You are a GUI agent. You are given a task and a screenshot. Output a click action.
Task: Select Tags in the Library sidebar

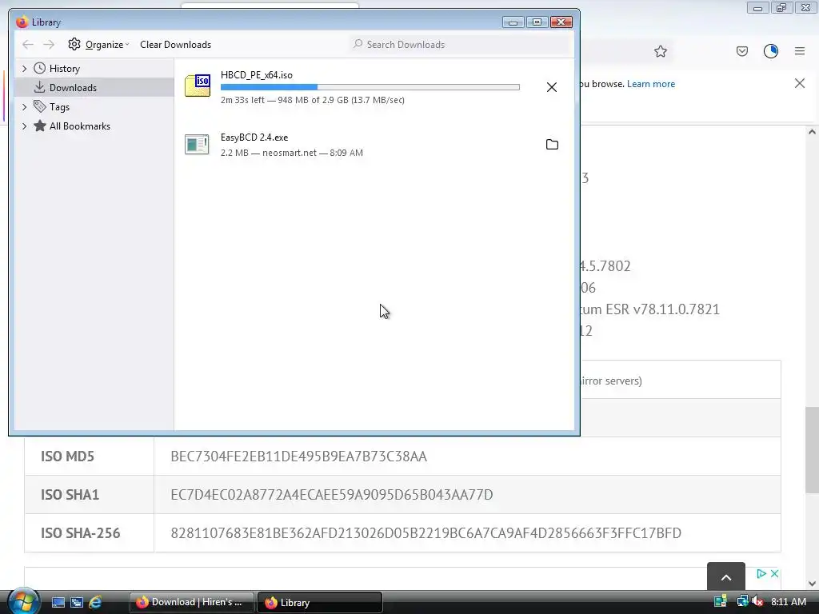pos(59,107)
